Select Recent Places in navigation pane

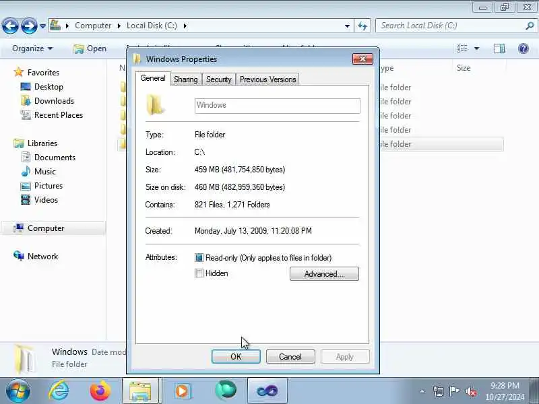click(x=59, y=114)
